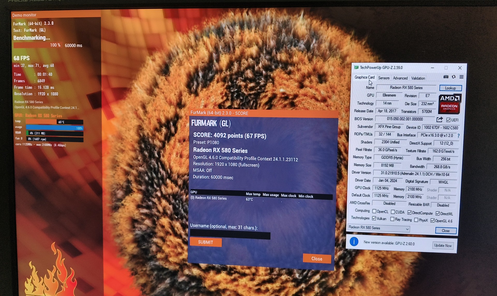Toggle the OpenCL checkbox

(374, 211)
